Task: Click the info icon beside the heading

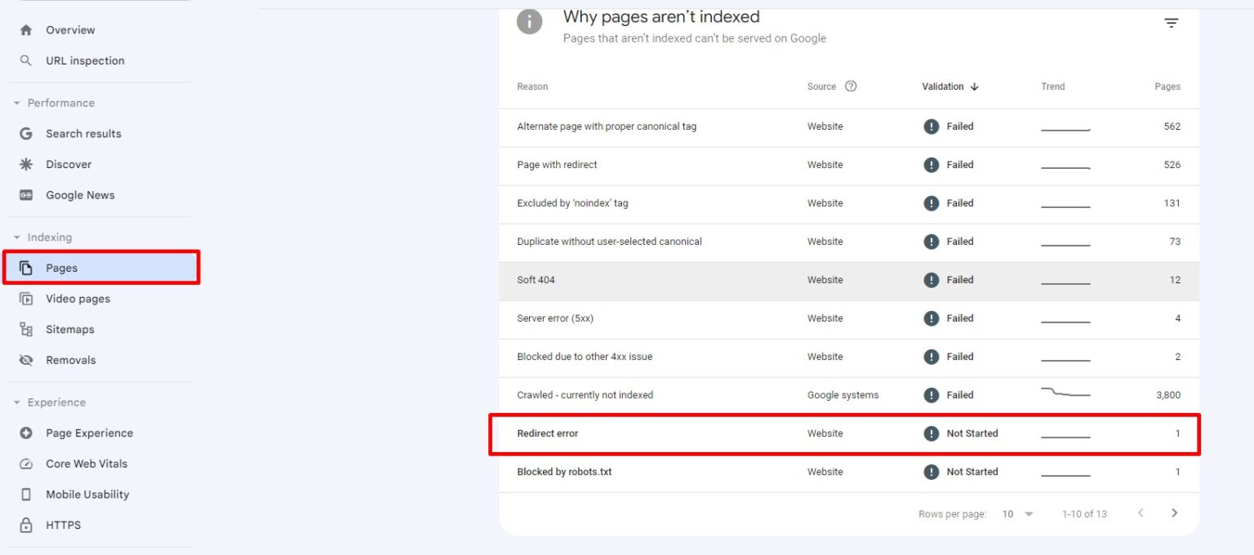Action: coord(529,22)
